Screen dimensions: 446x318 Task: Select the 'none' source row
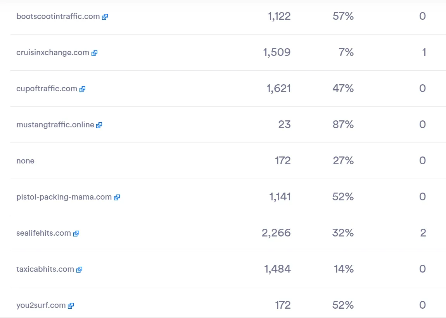(228, 161)
